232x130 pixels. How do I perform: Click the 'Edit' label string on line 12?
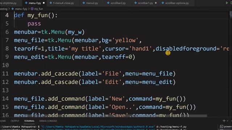112,82
